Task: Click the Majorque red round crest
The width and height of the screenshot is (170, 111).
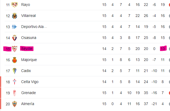Action: click(x=15, y=60)
